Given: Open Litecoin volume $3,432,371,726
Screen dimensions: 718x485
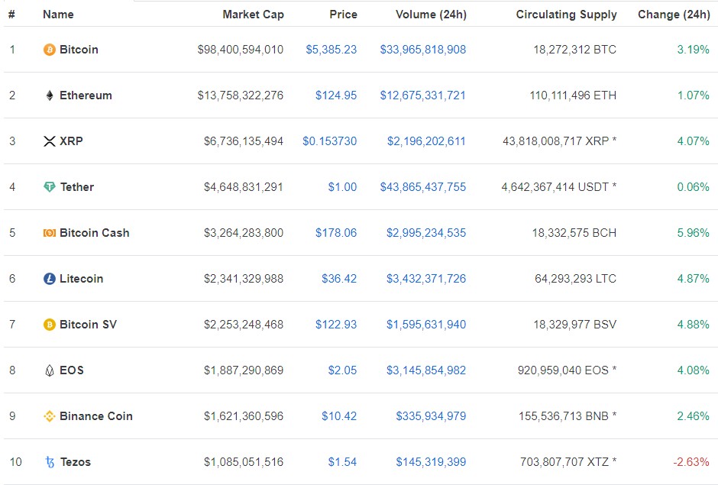Looking at the screenshot, I should tap(426, 279).
